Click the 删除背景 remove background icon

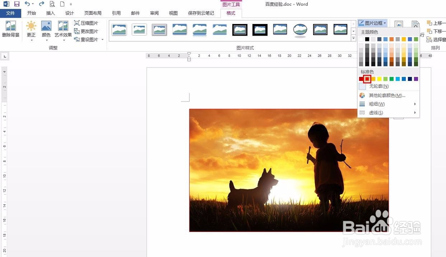click(x=11, y=29)
